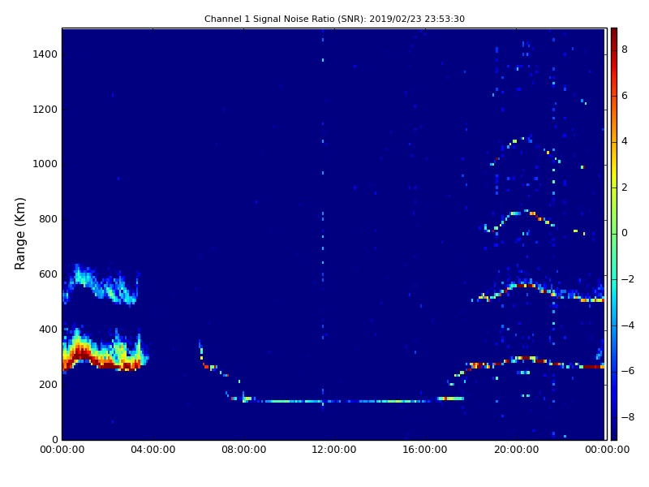Image resolution: width=649 pixels, height=487 pixels.
Task: Click the 20:00:00 time axis label
Action: click(516, 450)
